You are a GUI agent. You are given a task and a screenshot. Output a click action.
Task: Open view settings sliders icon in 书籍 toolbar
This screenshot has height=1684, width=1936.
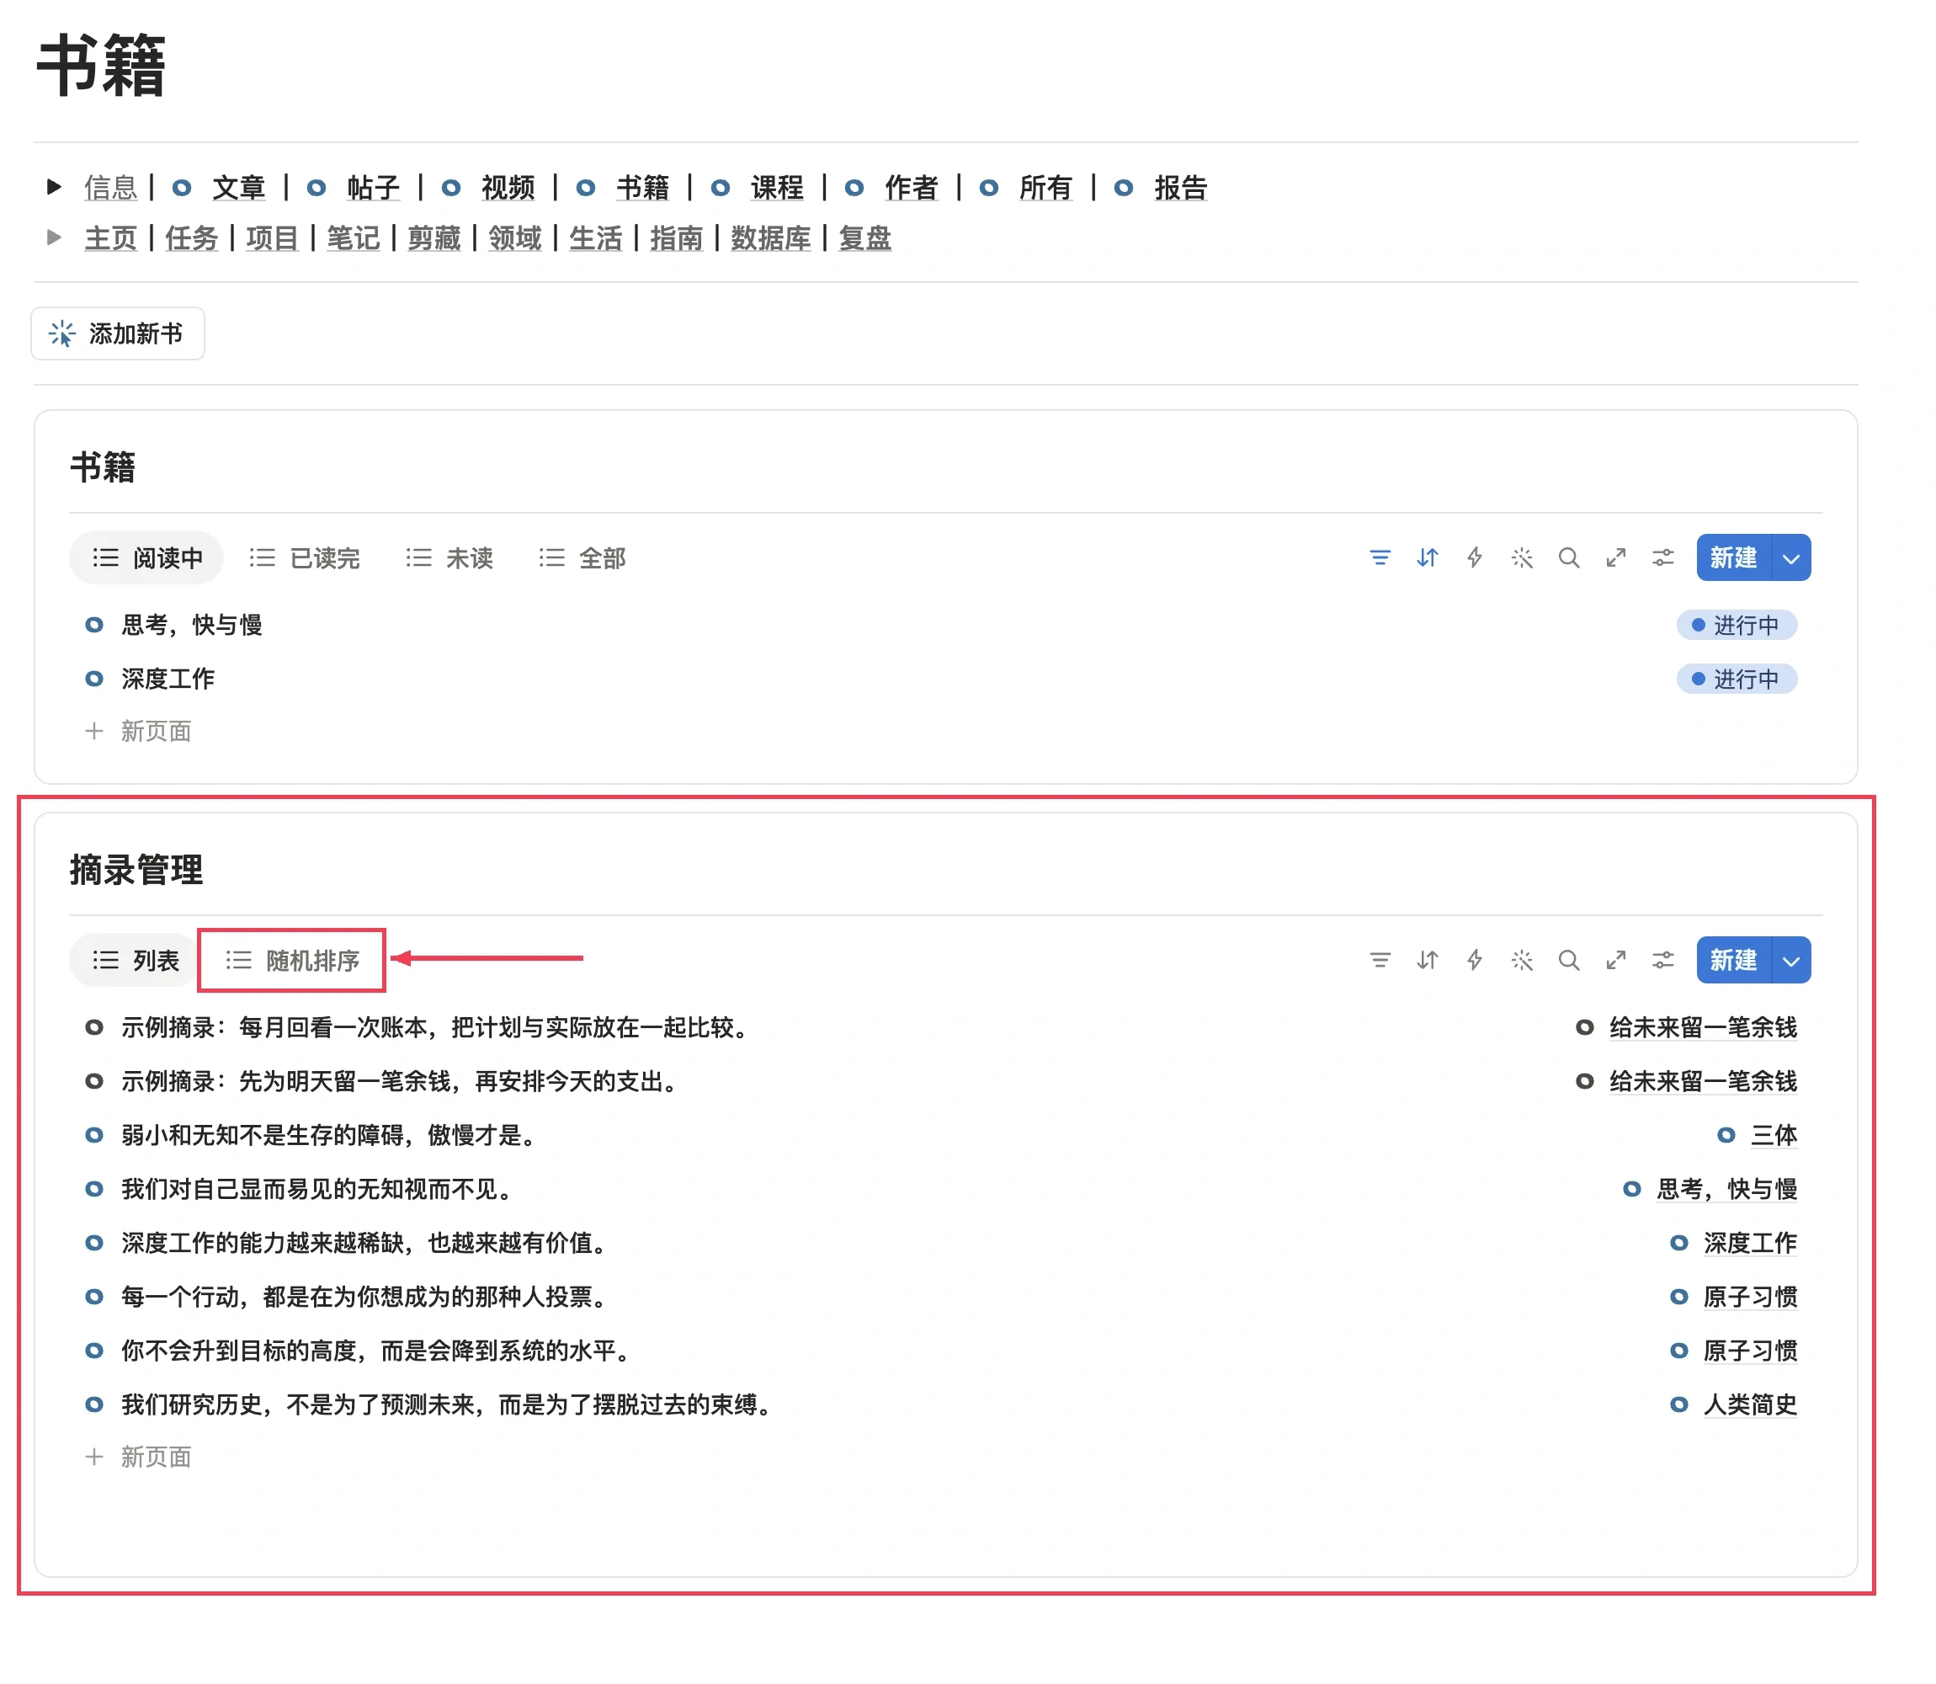[x=1662, y=558]
